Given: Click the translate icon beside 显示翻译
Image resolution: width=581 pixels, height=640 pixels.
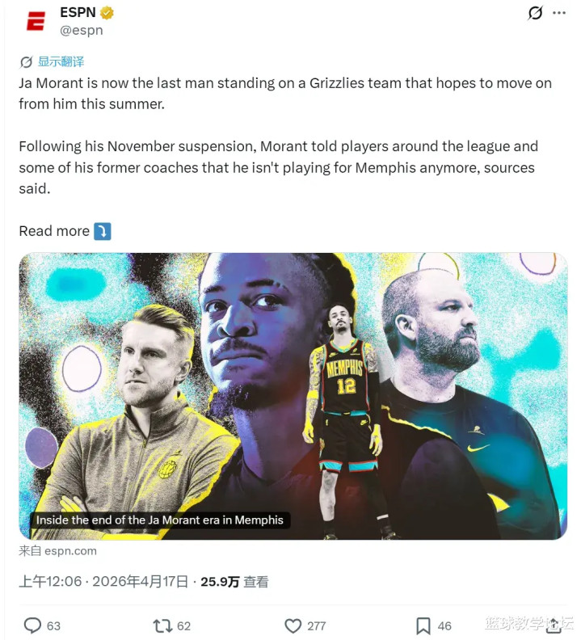Looking at the screenshot, I should (26, 62).
